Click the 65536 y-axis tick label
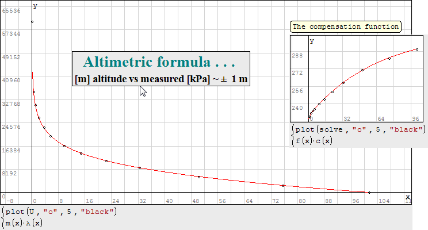 tap(11, 11)
